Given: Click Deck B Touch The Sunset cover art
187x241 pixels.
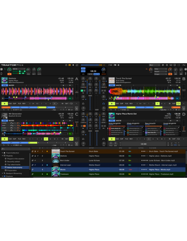Looking at the screenshot, I should [x=111, y=80].
